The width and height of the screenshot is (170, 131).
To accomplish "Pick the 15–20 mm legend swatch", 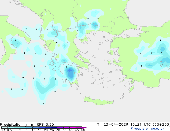I will coord(42,128).
